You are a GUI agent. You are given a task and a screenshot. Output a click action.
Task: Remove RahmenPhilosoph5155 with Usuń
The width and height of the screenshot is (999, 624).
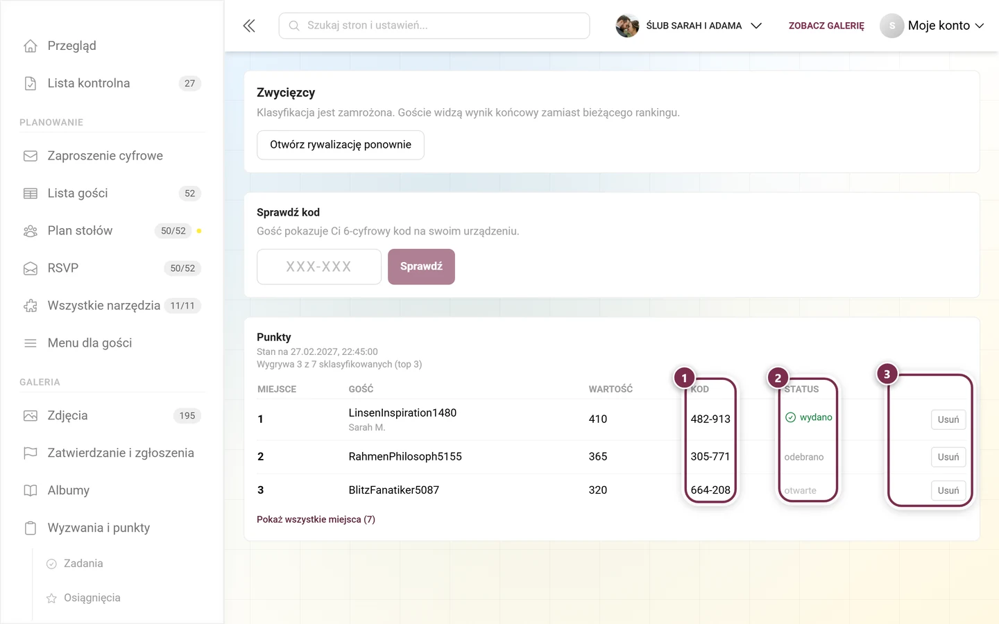[x=948, y=457]
